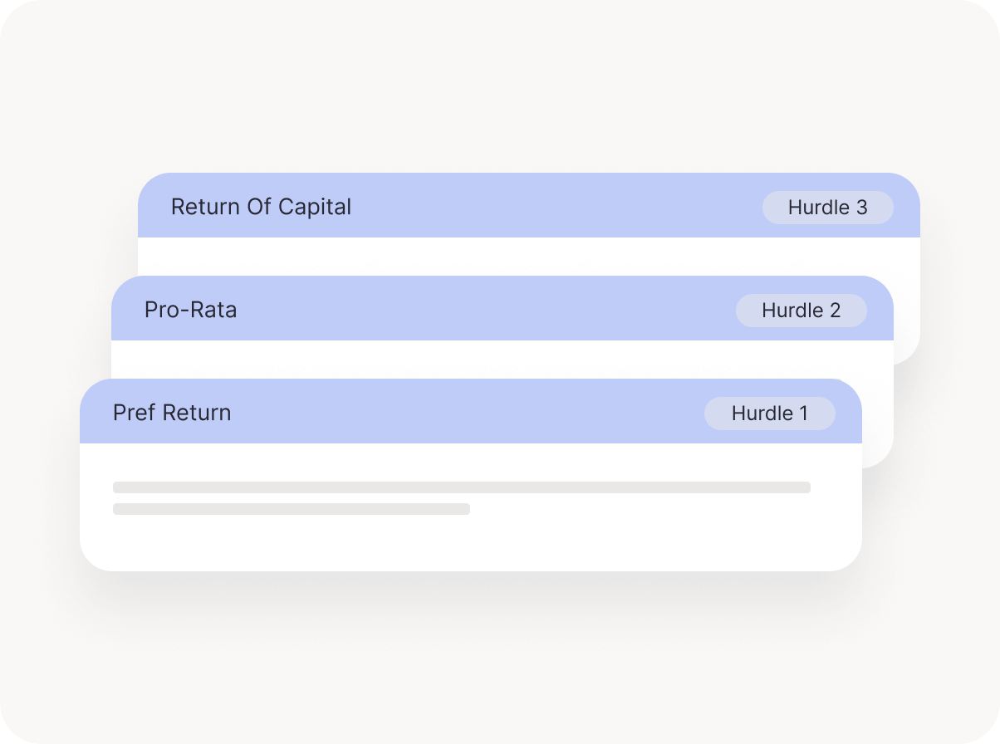The height and width of the screenshot is (744, 1000).
Task: Click the number 1 in Hurdle badge
Action: [x=802, y=414]
